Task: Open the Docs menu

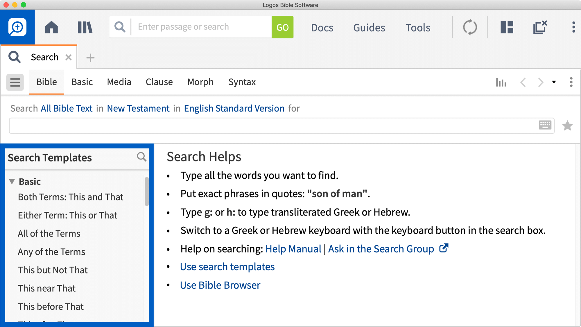Action: tap(322, 28)
